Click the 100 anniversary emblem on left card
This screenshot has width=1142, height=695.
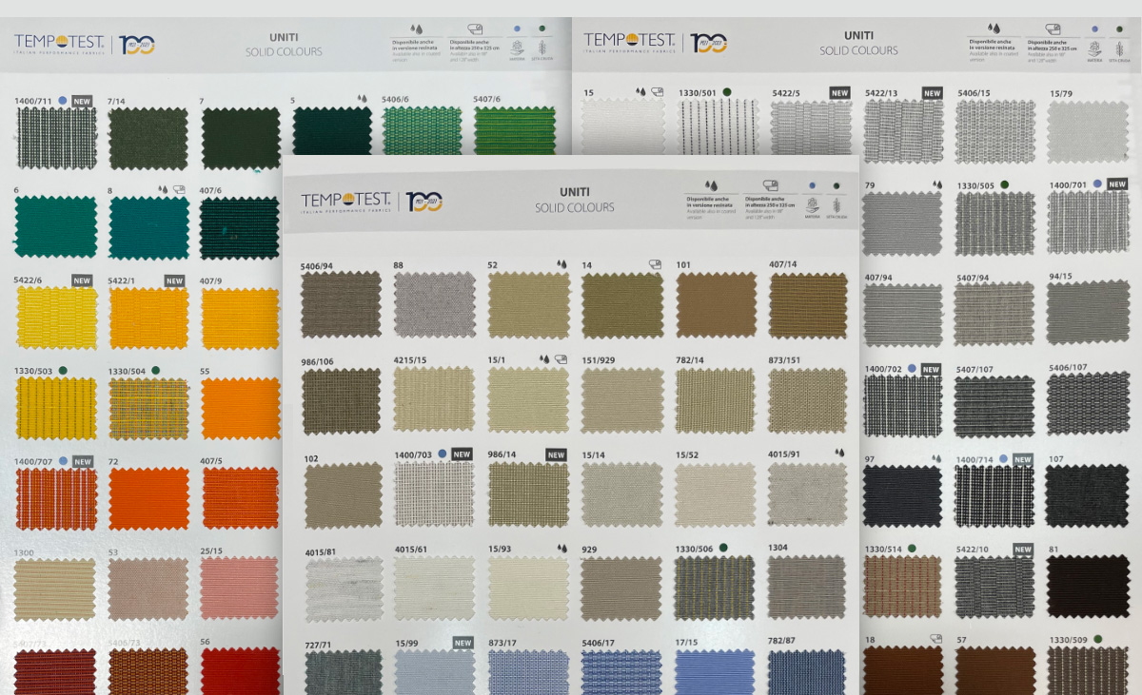click(136, 45)
